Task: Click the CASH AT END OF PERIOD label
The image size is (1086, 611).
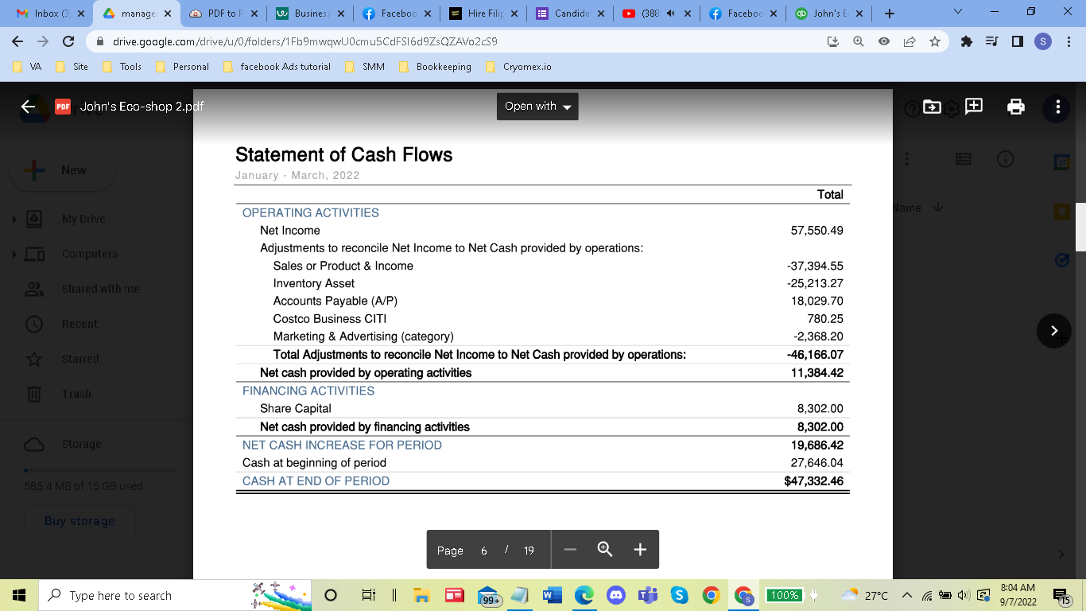Action: pos(316,481)
